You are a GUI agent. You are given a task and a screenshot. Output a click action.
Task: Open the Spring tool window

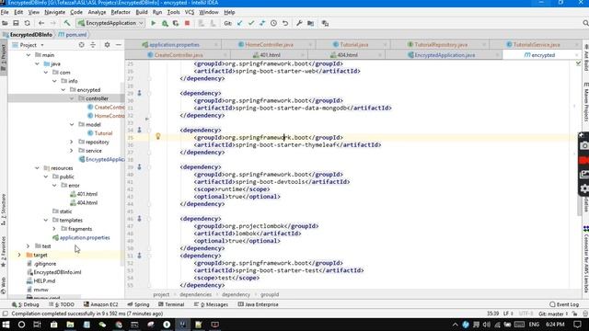[x=139, y=304]
